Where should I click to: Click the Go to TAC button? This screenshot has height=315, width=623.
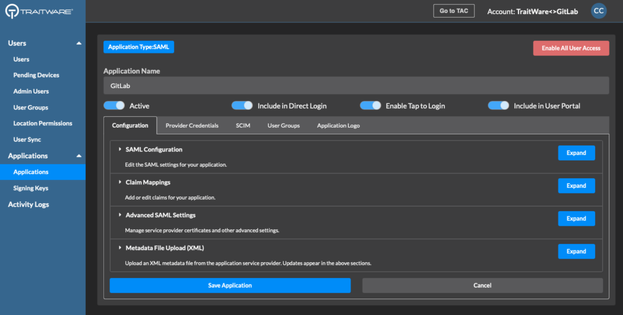pyautogui.click(x=454, y=11)
